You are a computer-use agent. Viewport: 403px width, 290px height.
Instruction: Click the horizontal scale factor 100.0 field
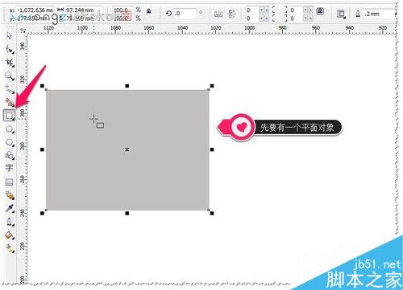click(x=123, y=10)
